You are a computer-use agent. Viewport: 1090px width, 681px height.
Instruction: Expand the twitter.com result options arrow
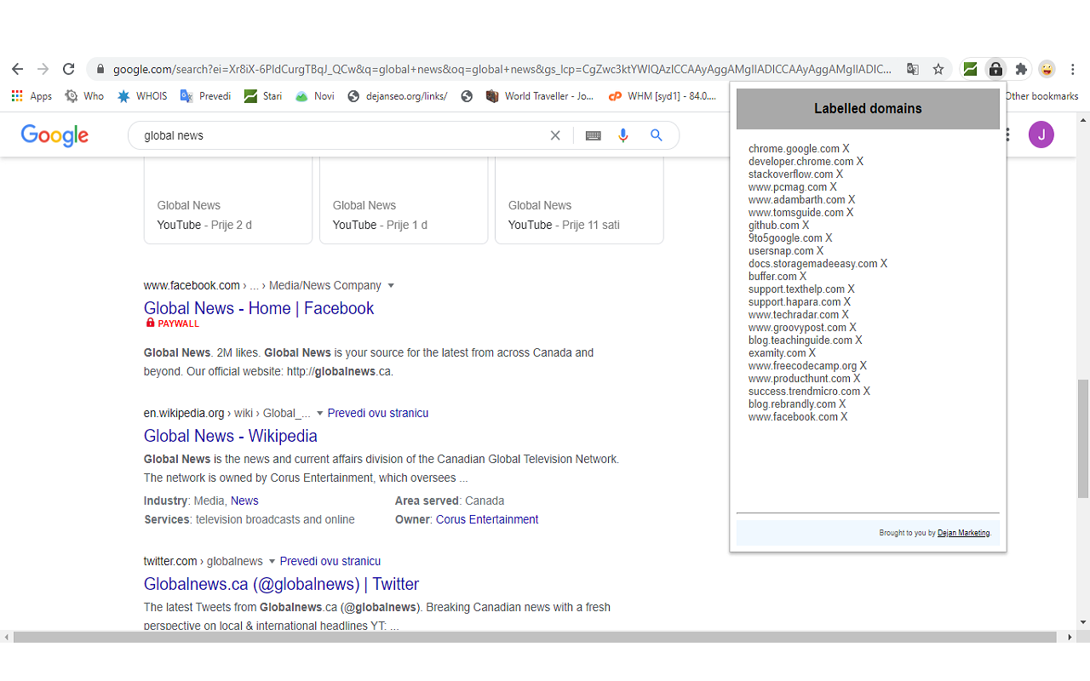tap(272, 562)
